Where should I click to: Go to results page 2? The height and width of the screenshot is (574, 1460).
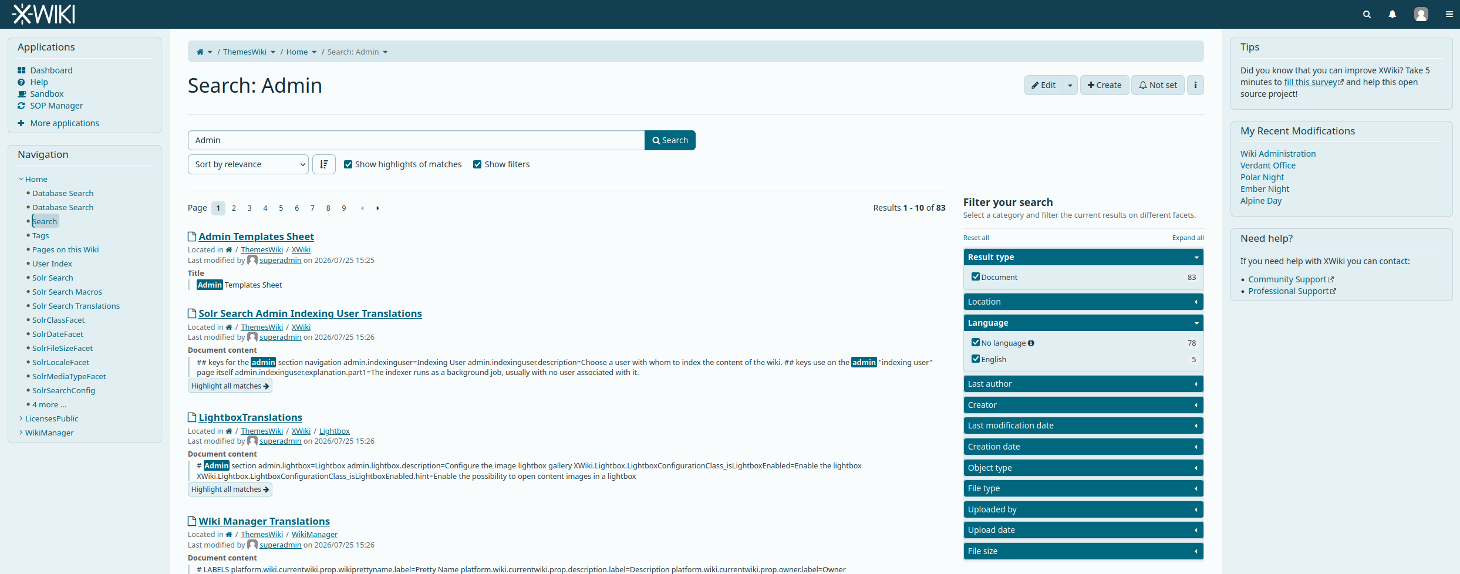pos(234,208)
